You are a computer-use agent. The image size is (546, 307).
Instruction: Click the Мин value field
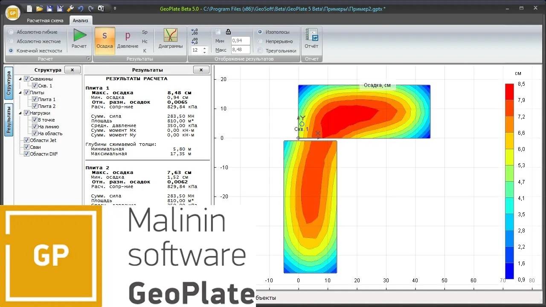pyautogui.click(x=241, y=41)
